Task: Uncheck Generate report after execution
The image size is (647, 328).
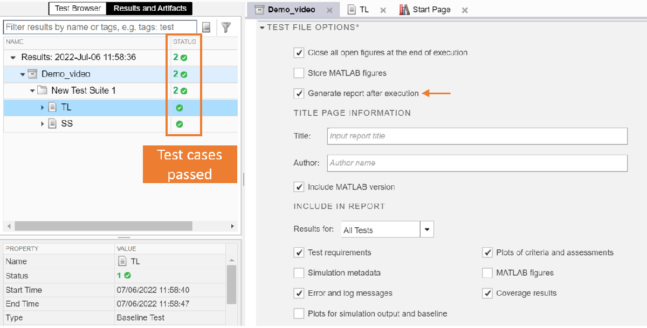Action: [x=299, y=93]
